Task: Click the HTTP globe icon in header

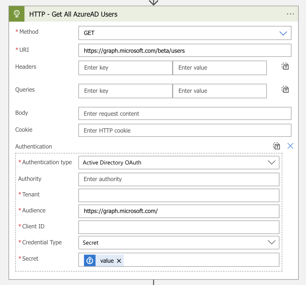Action: click(x=17, y=14)
